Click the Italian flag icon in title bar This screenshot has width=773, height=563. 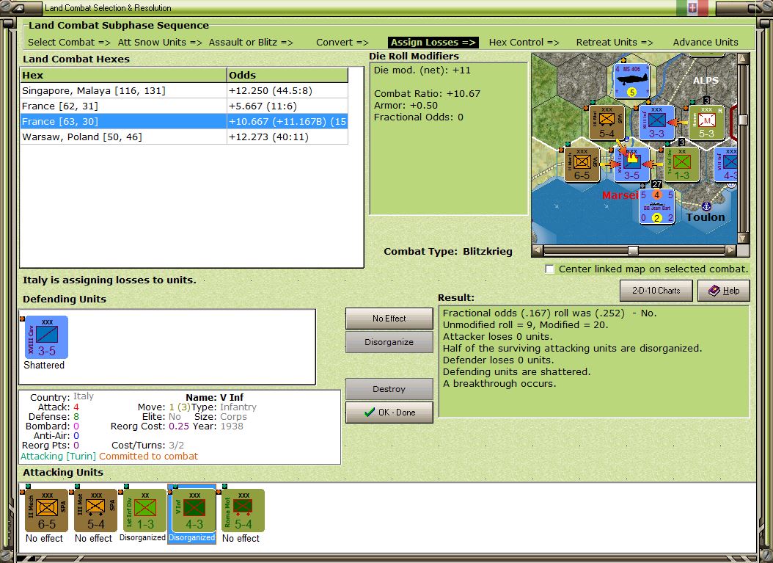coord(692,8)
